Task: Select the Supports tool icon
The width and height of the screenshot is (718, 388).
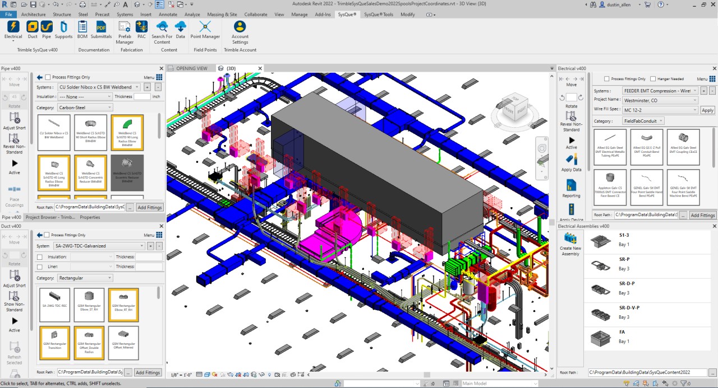Action: point(63,27)
